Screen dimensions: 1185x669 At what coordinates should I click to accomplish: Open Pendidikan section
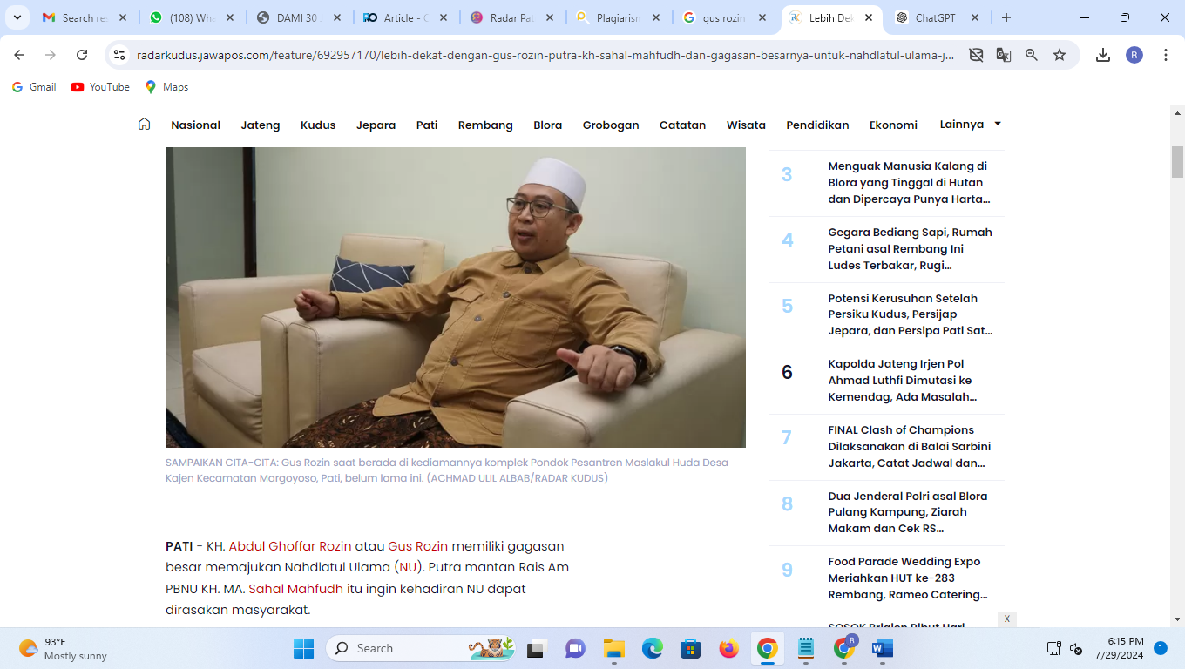coord(817,125)
